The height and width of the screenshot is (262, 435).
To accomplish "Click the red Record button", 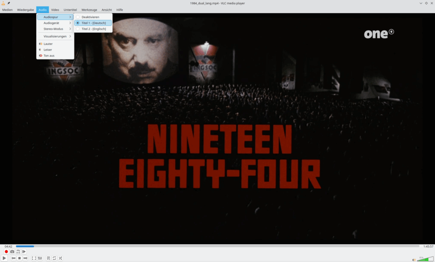I will click(6, 252).
